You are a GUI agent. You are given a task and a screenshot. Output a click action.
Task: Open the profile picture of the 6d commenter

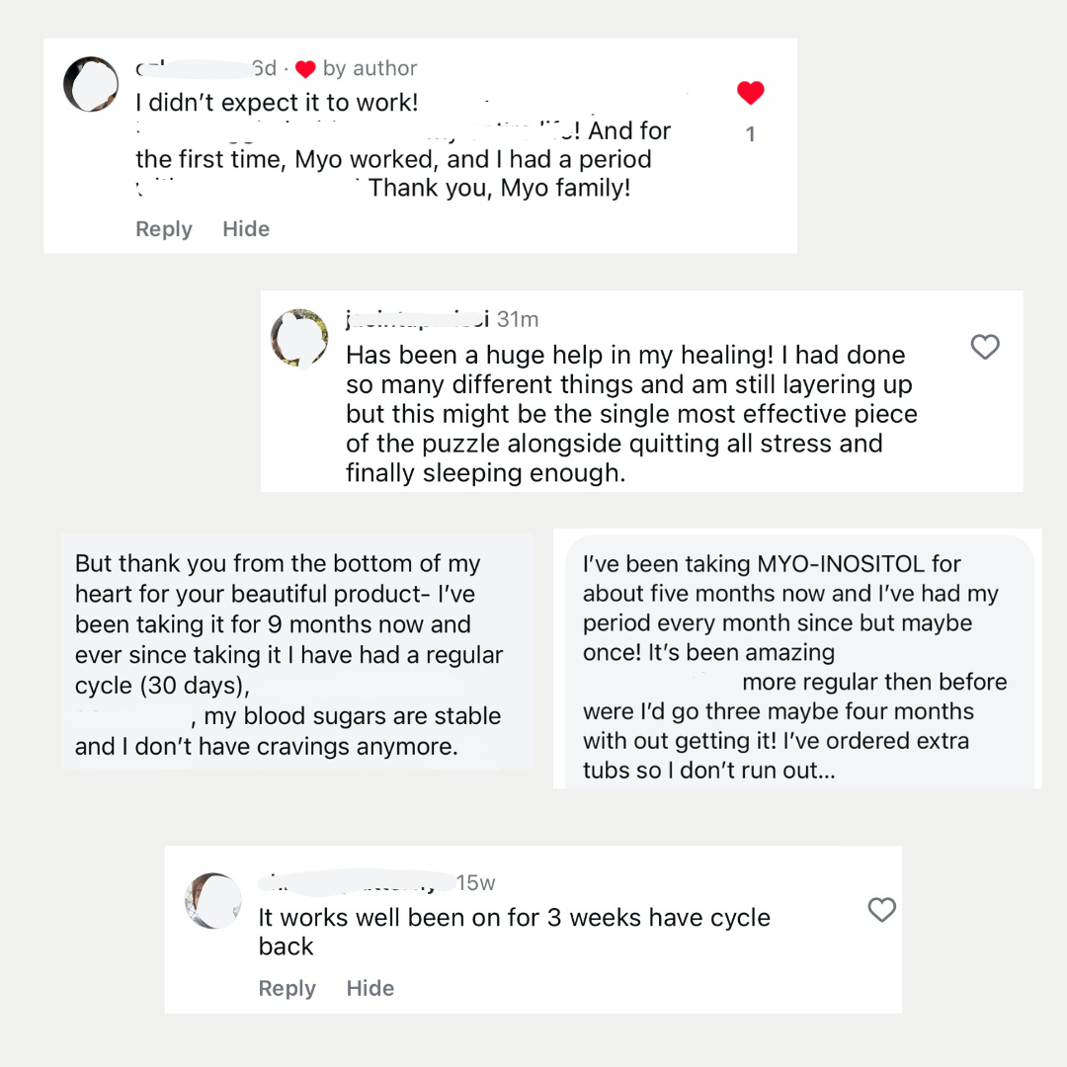pos(91,84)
